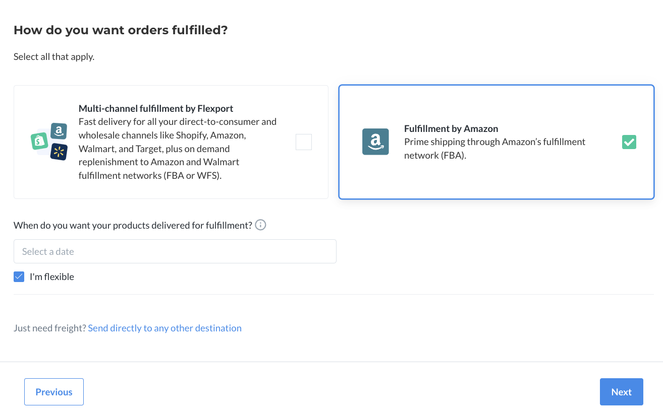
Task: Select the Multi-channel fulfillment by Flexport title
Action: click(156, 108)
